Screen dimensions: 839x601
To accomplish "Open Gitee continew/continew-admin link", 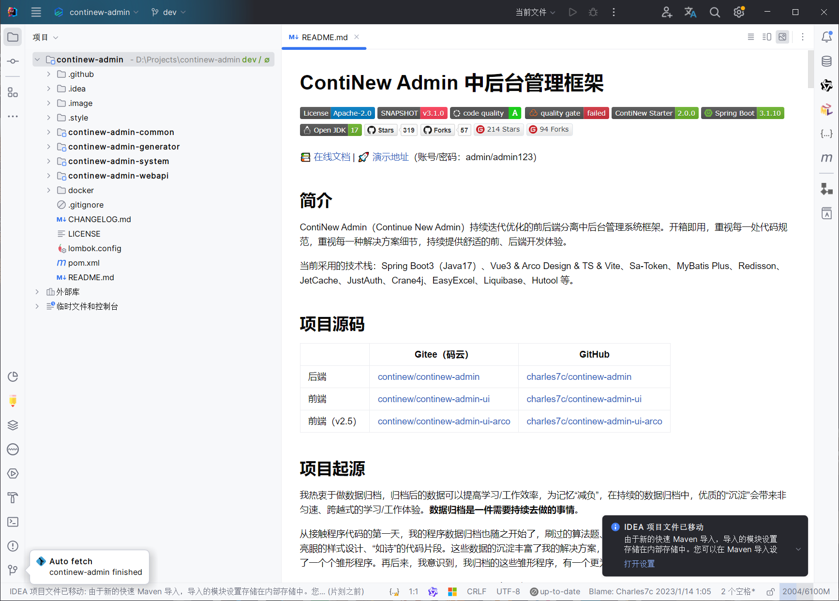I will click(429, 376).
